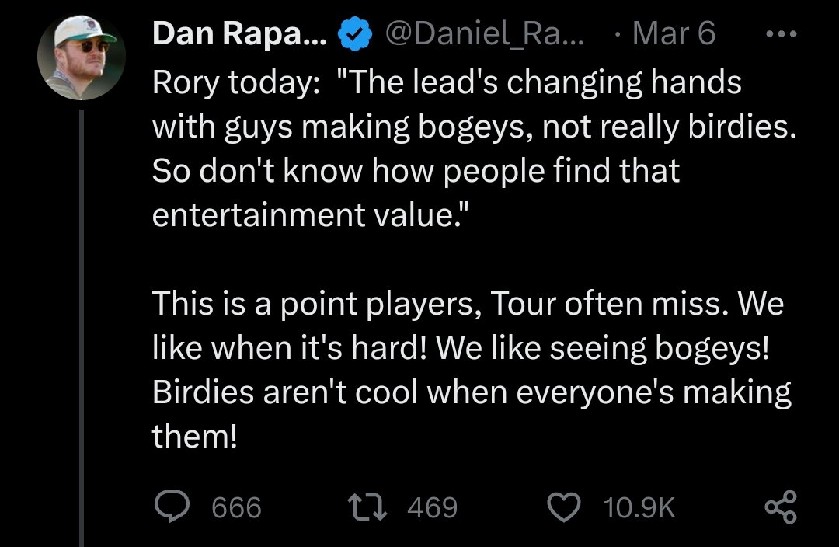The image size is (839, 547).
Task: Click the 469 retweets count
Action: coord(432,508)
